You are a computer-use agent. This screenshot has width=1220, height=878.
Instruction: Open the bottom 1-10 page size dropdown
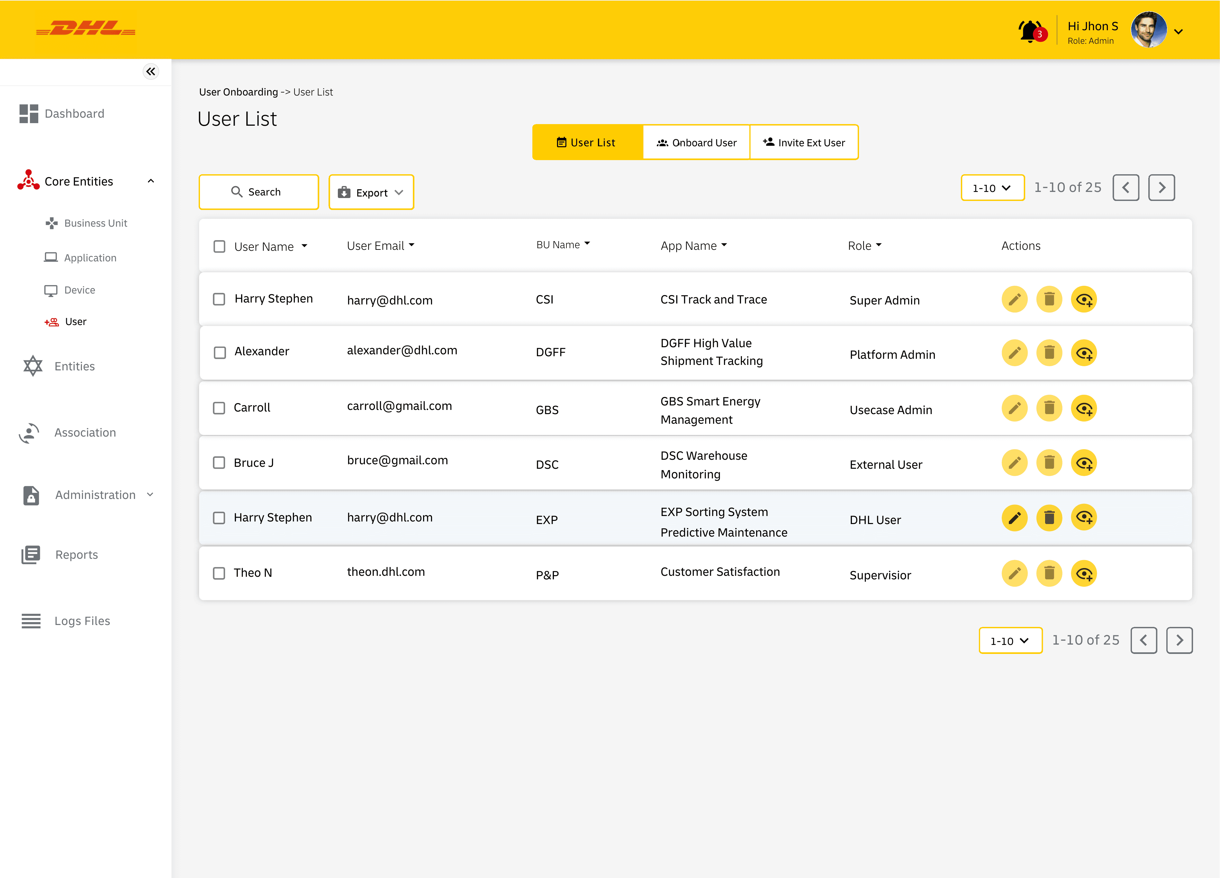click(1011, 640)
